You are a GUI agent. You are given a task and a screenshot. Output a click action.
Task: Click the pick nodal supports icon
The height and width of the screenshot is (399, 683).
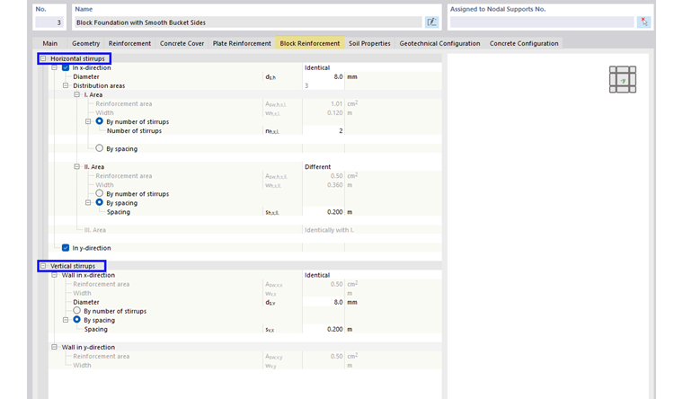pos(643,22)
